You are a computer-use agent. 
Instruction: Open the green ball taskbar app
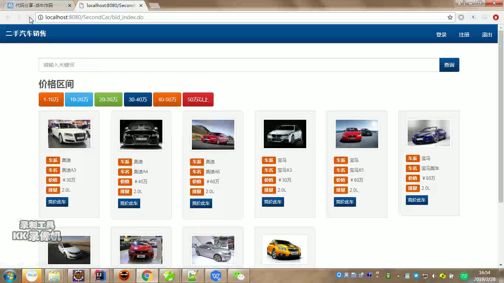tap(169, 276)
